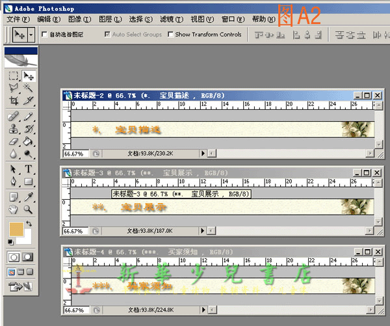The width and height of the screenshot is (390, 326).
Task: Toggle the Auto Select Groups checkbox
Action: coord(107,34)
